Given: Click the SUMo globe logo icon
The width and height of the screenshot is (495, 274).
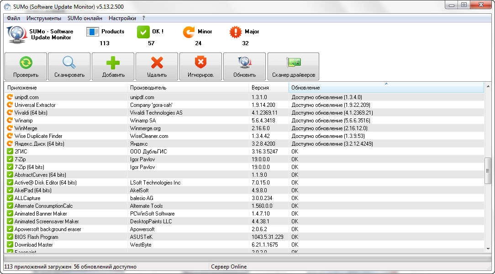Looking at the screenshot, I should pyautogui.click(x=17, y=34).
